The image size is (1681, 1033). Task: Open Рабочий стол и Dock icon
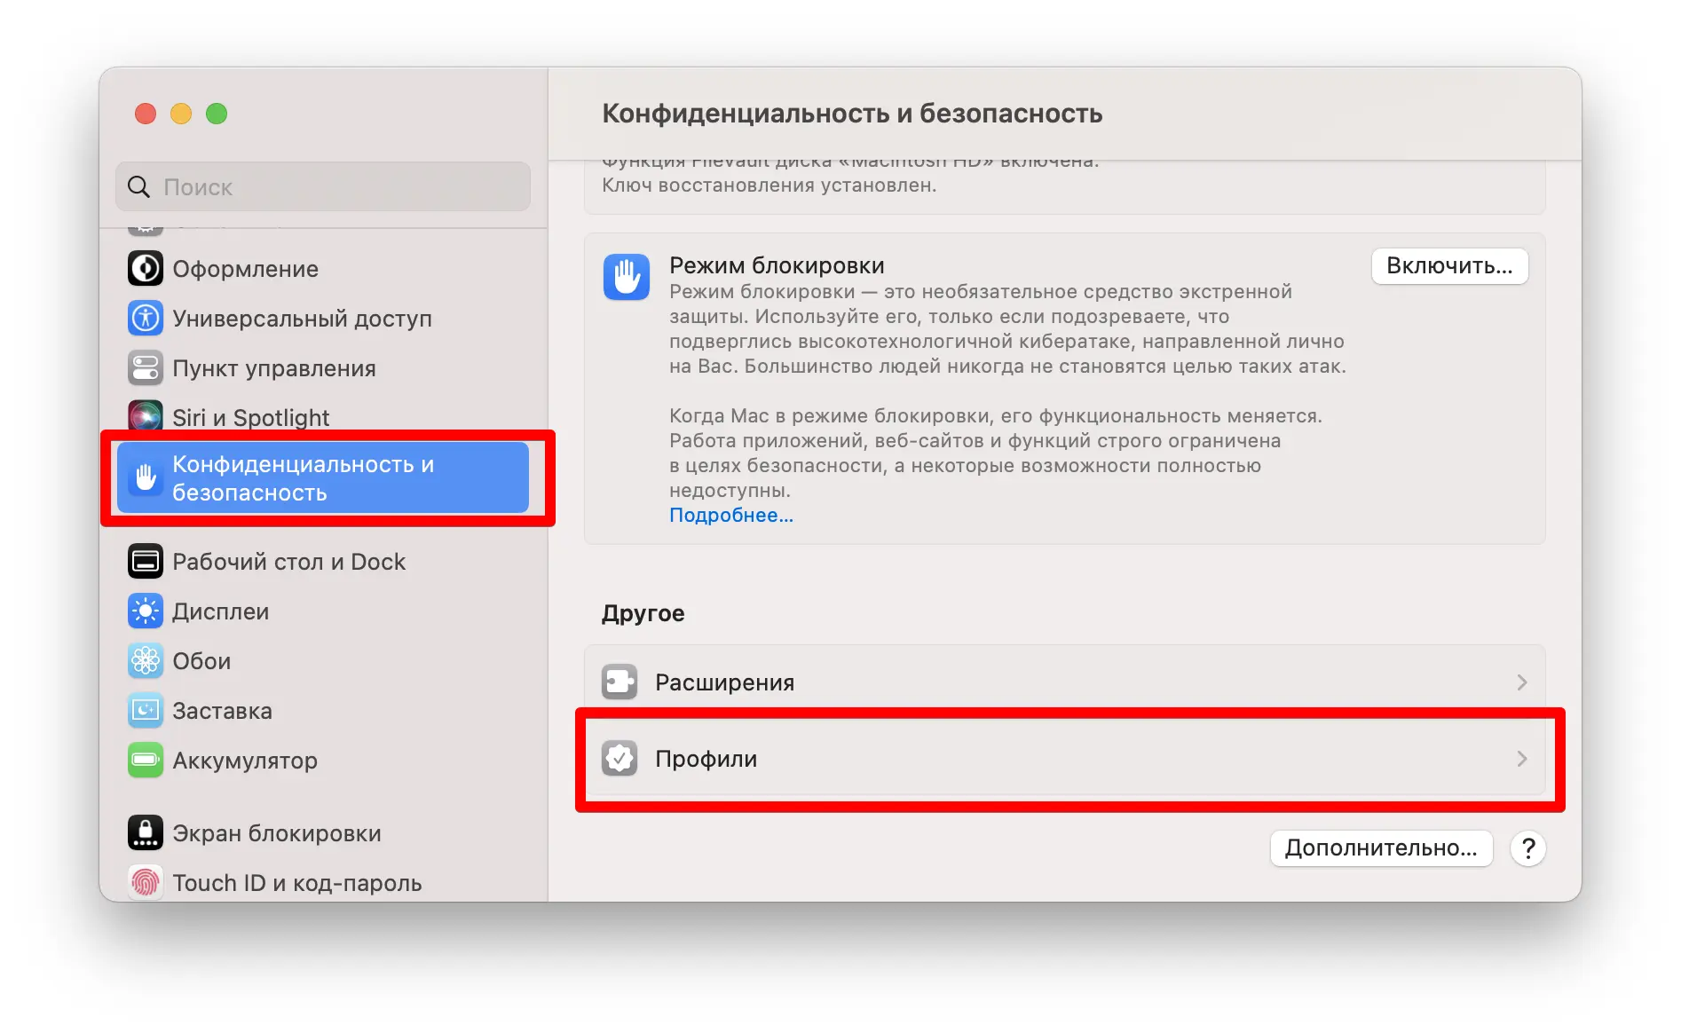146,562
